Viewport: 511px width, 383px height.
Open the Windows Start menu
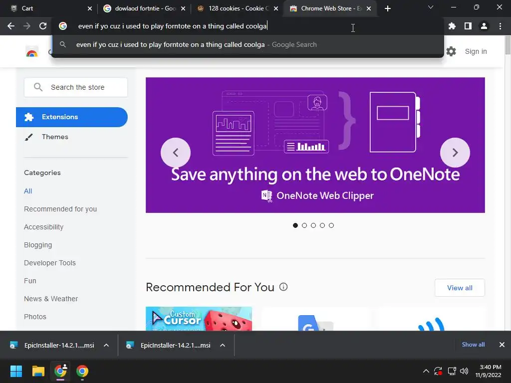(16, 371)
